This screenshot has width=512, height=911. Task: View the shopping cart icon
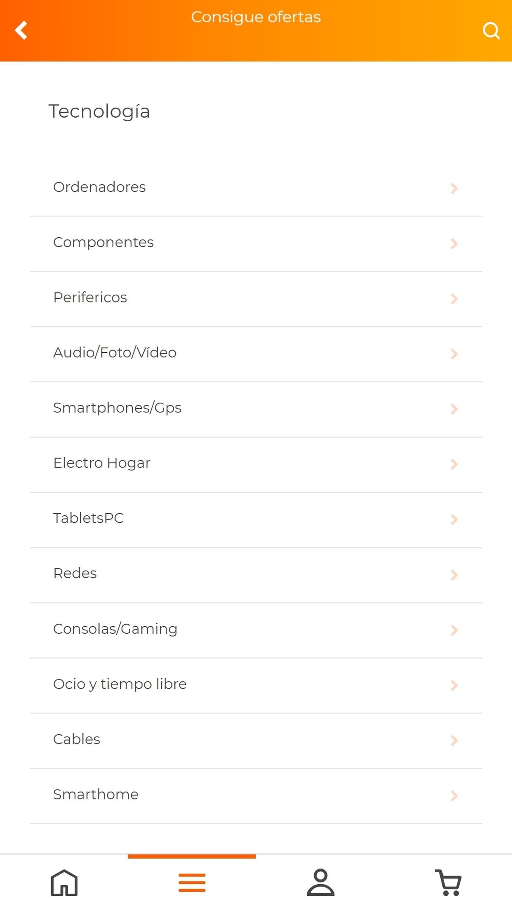449,883
